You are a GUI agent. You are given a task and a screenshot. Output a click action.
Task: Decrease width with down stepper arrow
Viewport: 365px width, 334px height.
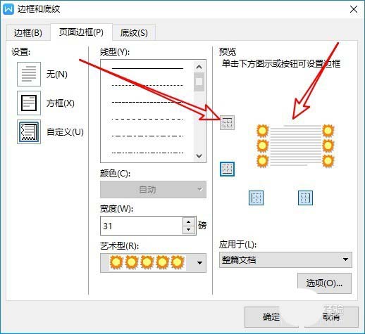tap(189, 230)
